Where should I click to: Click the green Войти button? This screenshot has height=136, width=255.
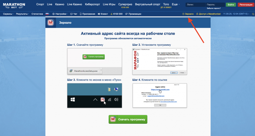[231, 5]
